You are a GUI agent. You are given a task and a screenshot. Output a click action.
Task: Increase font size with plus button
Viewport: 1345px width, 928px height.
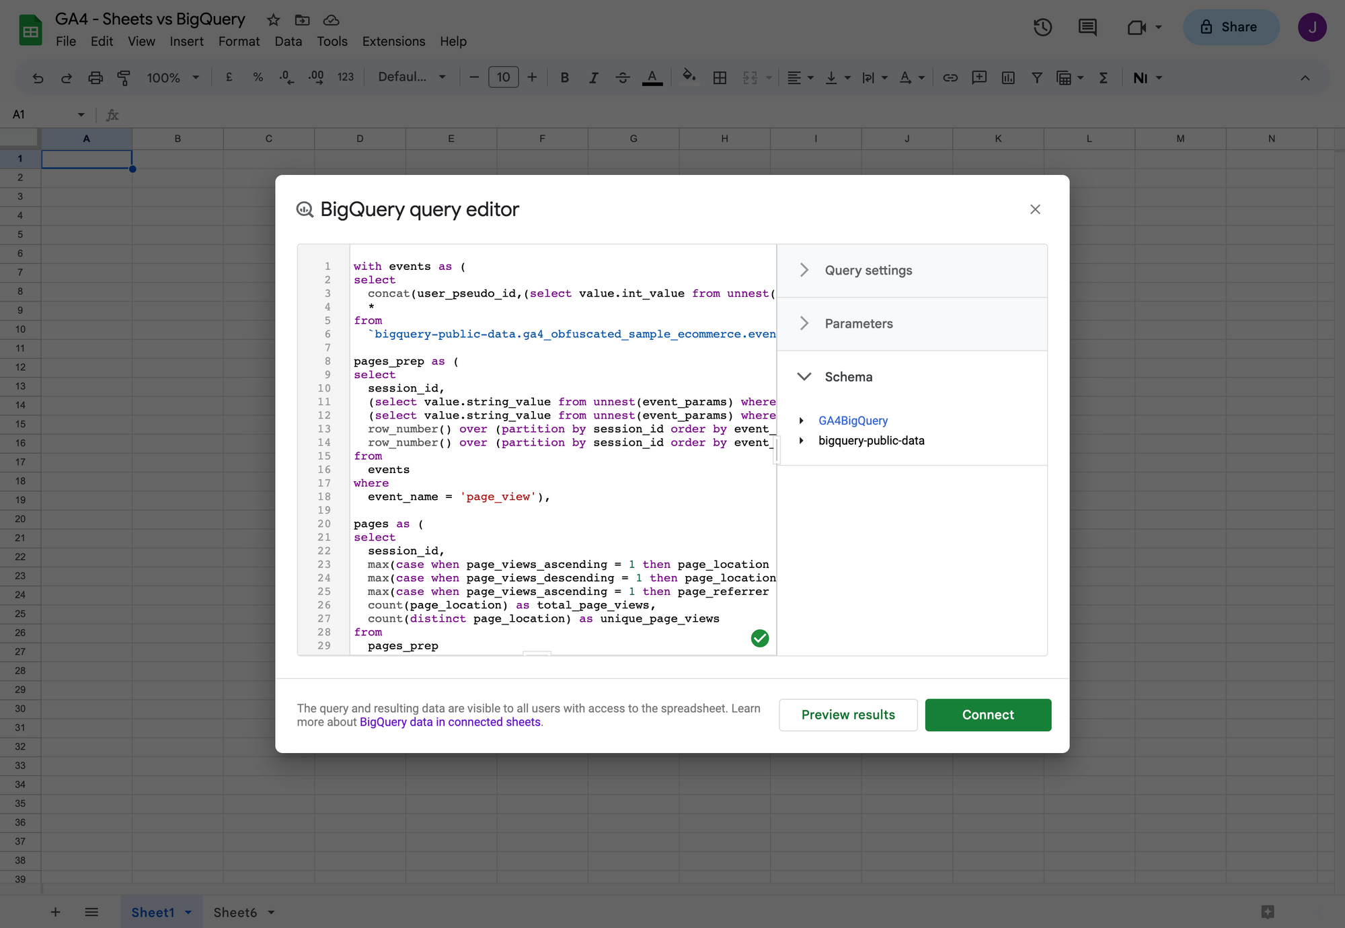tap(532, 77)
